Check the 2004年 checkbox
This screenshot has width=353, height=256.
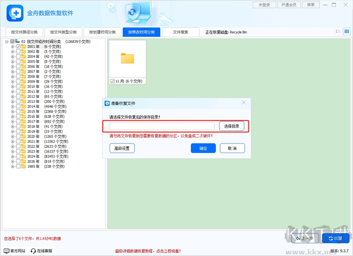tap(18, 56)
